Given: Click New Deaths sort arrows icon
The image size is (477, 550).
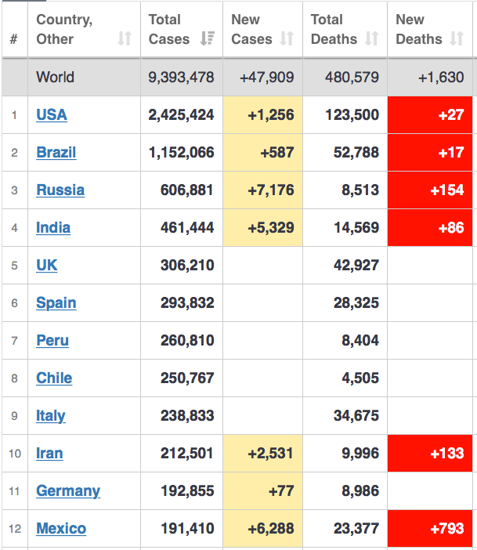Looking at the screenshot, I should click(457, 39).
